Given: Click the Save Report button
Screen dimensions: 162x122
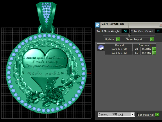Looking at the screenshot, I should [137, 39].
